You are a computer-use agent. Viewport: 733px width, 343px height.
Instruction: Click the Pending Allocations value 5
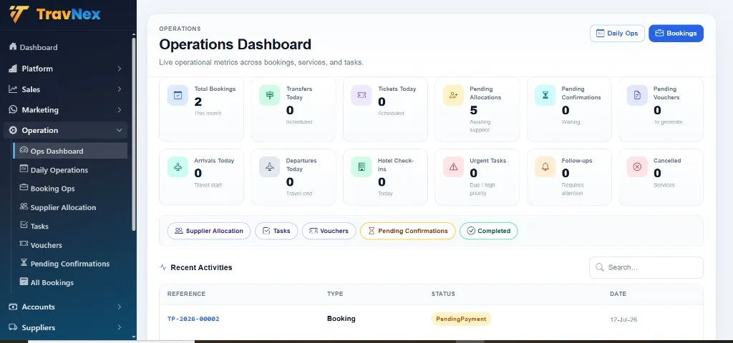[x=474, y=110]
